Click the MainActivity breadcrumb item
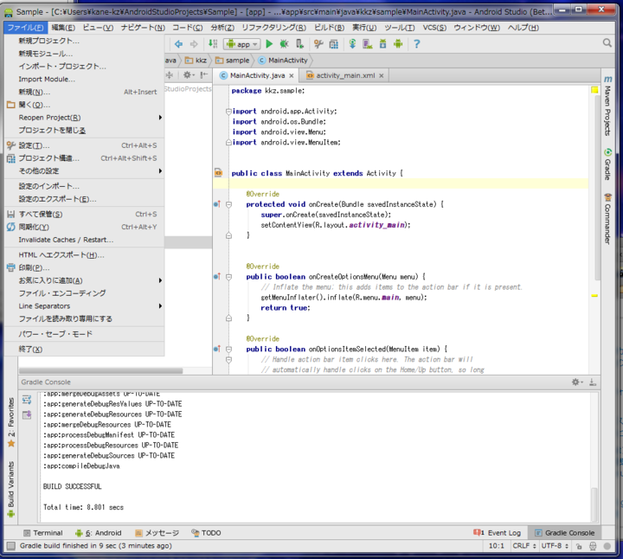 283,61
